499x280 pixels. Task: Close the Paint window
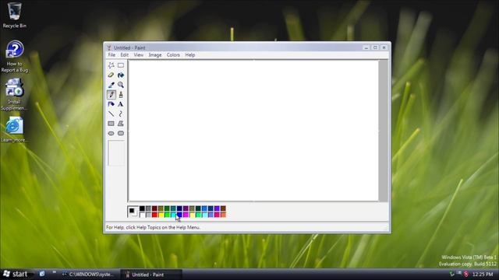click(384, 47)
